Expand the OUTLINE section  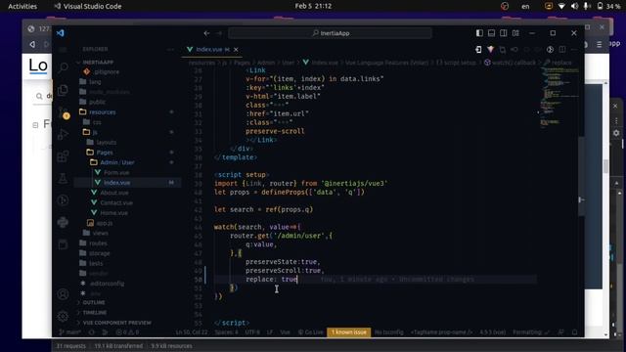94,302
